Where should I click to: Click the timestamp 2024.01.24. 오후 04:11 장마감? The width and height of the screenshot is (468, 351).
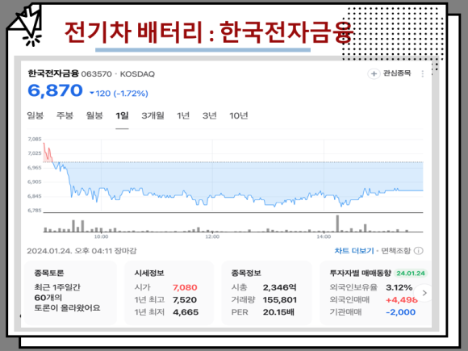[x=81, y=251]
